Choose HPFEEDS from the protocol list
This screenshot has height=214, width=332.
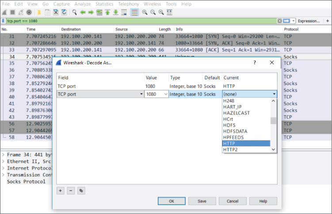coord(246,137)
